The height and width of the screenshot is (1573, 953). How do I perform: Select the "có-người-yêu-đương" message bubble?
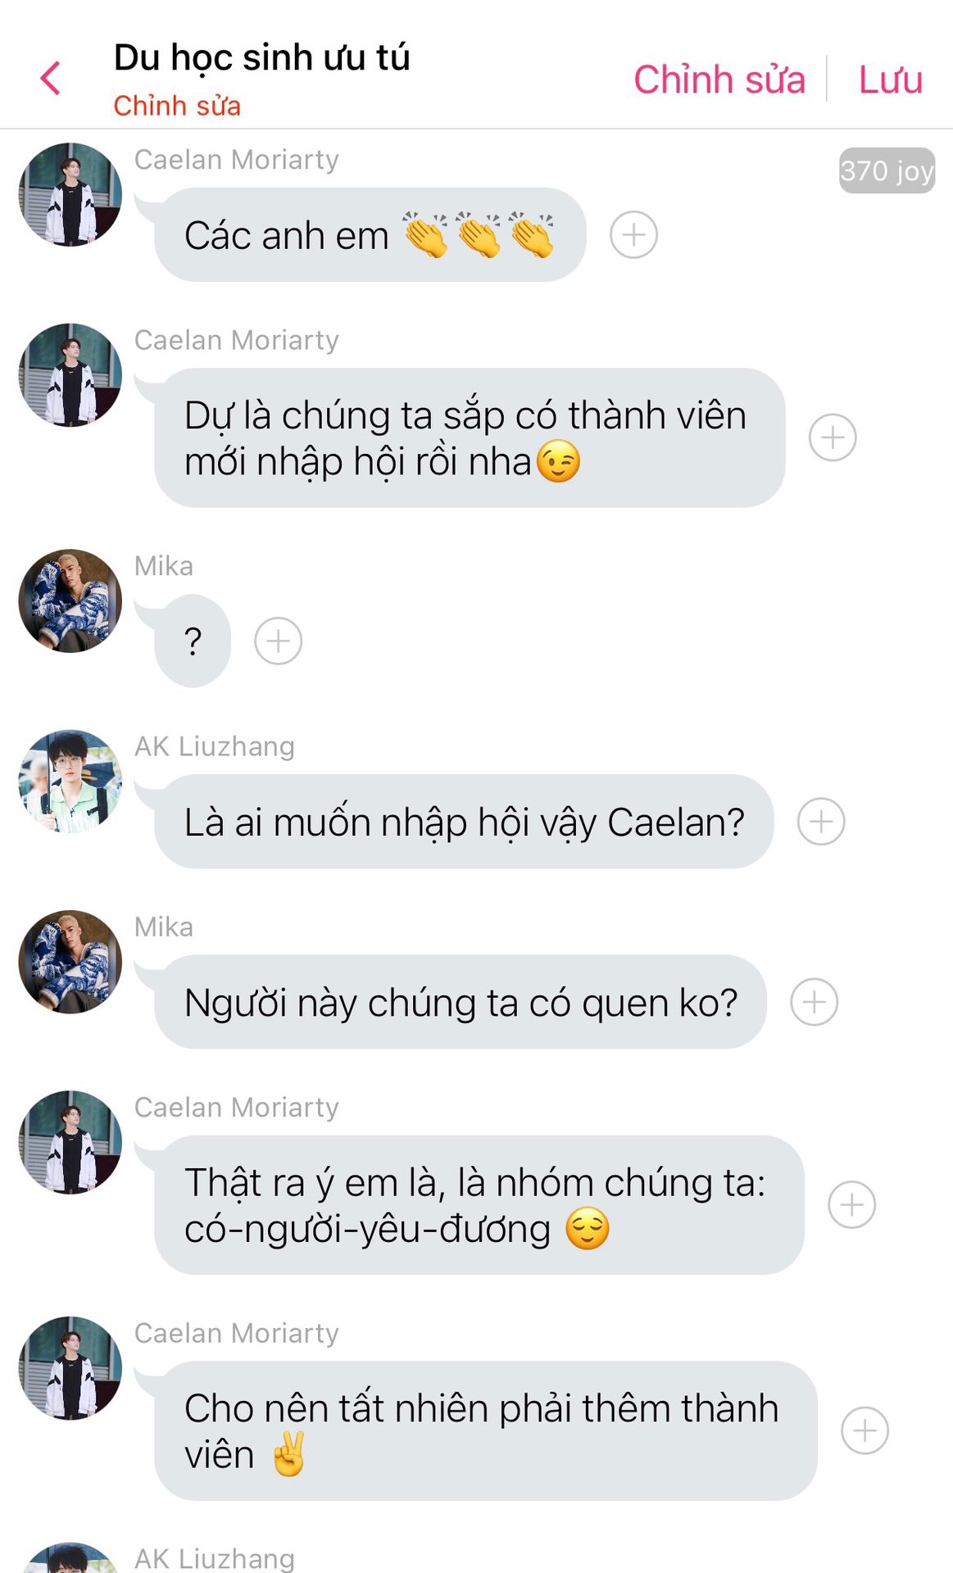tap(479, 1205)
